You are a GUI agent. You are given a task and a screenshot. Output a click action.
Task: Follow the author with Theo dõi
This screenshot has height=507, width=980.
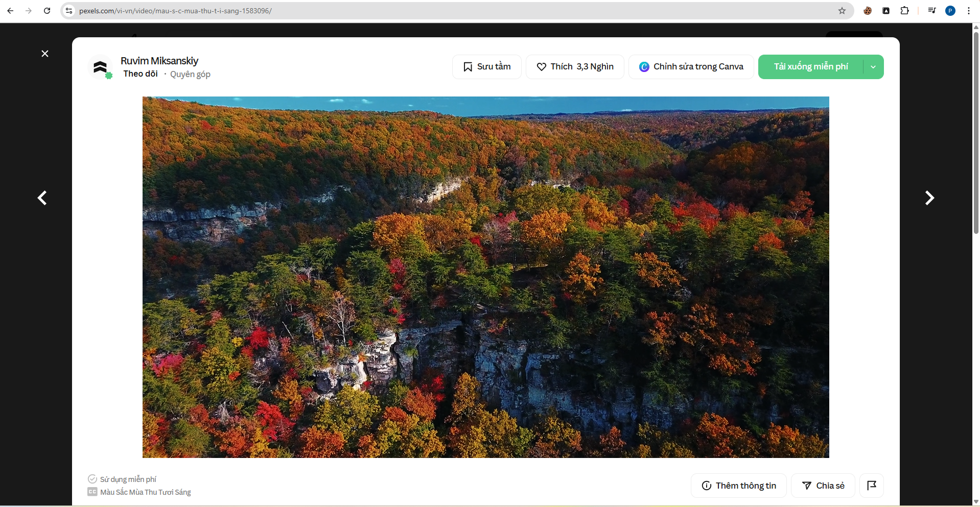pos(141,74)
